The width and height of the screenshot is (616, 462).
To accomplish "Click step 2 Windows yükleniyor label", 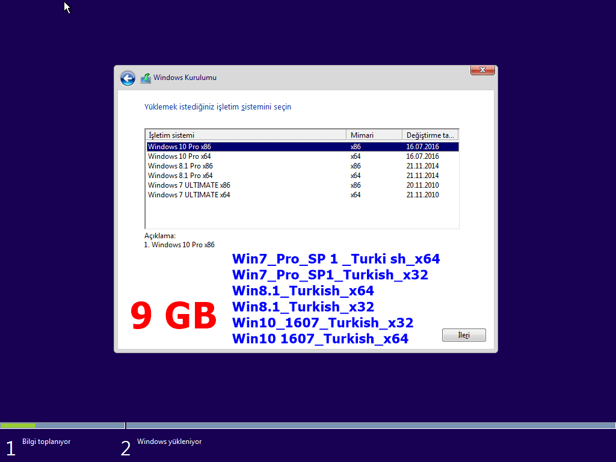I will click(169, 442).
